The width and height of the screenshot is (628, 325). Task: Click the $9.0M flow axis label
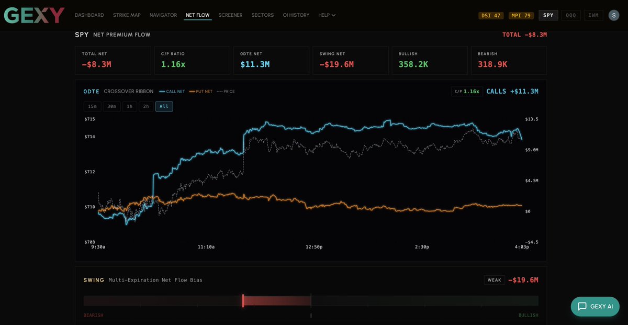[x=533, y=150]
